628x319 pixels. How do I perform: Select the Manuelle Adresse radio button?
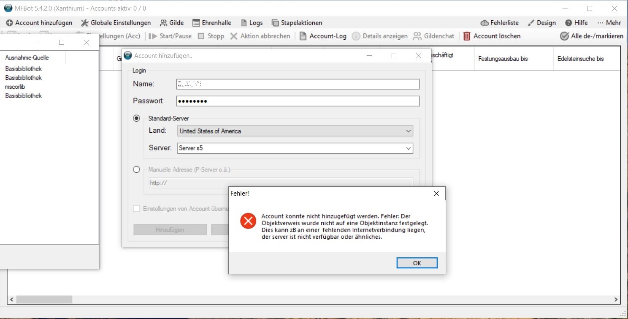point(136,169)
